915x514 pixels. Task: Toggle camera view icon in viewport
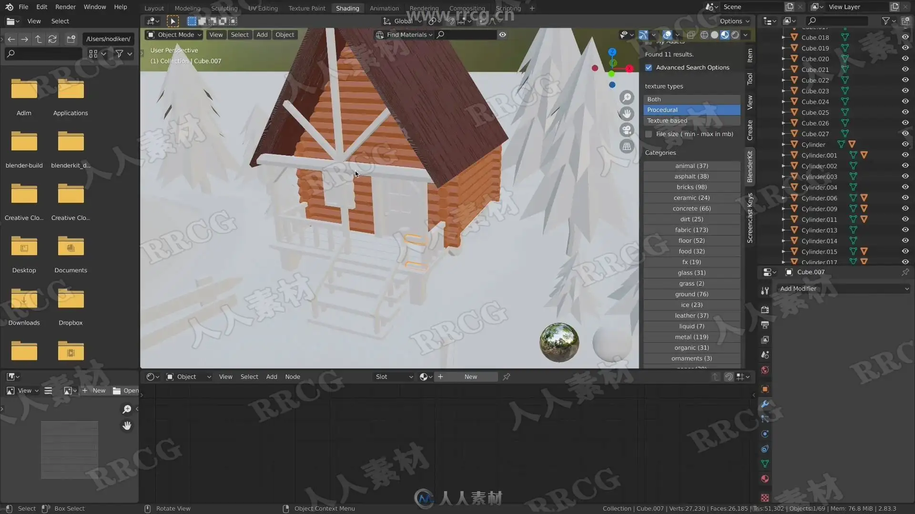pyautogui.click(x=627, y=130)
